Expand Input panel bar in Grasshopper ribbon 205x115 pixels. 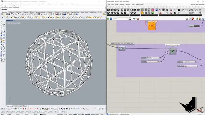click(149, 15)
